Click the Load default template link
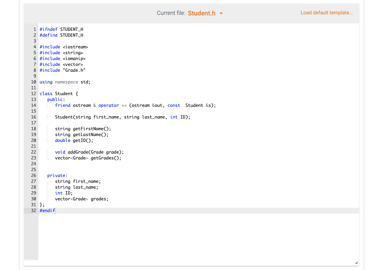The height and width of the screenshot is (270, 382). click(327, 12)
